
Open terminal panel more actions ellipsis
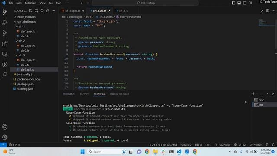pyautogui.click(x=262, y=94)
